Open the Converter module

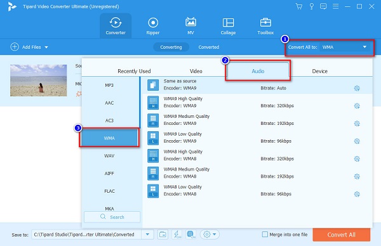click(x=116, y=26)
